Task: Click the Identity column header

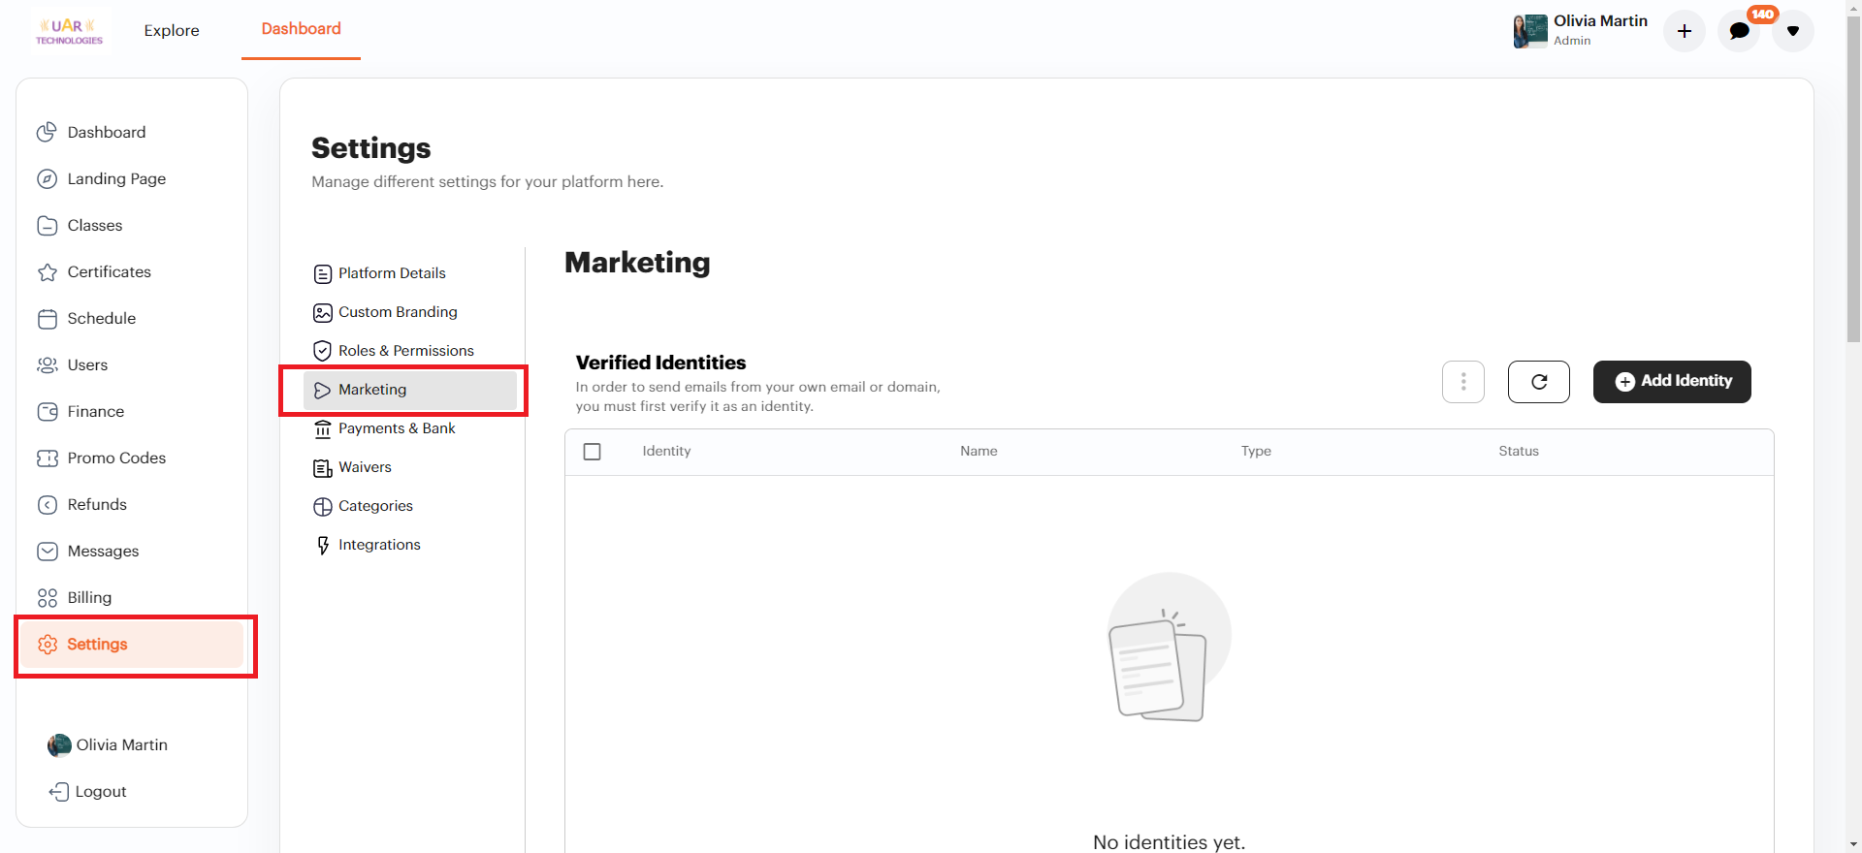Action: coord(666,451)
